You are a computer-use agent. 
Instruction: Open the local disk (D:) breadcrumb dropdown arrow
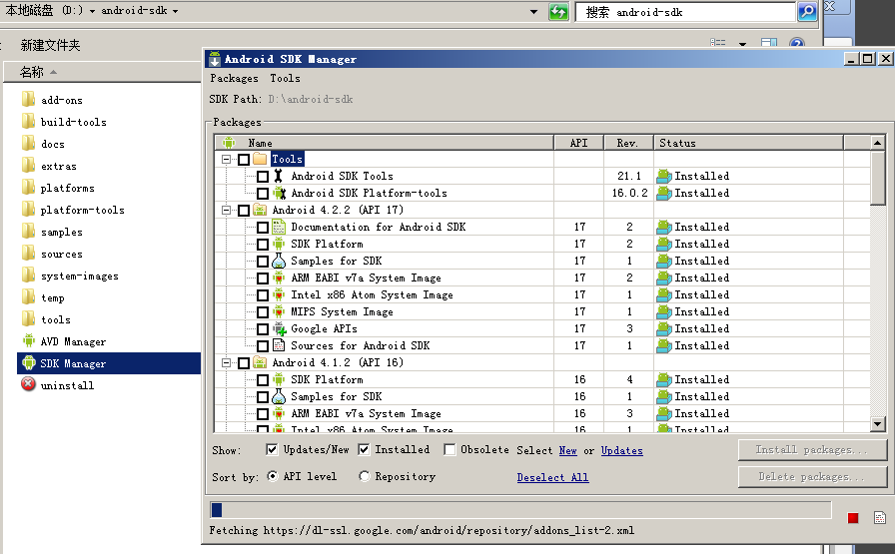coord(92,11)
